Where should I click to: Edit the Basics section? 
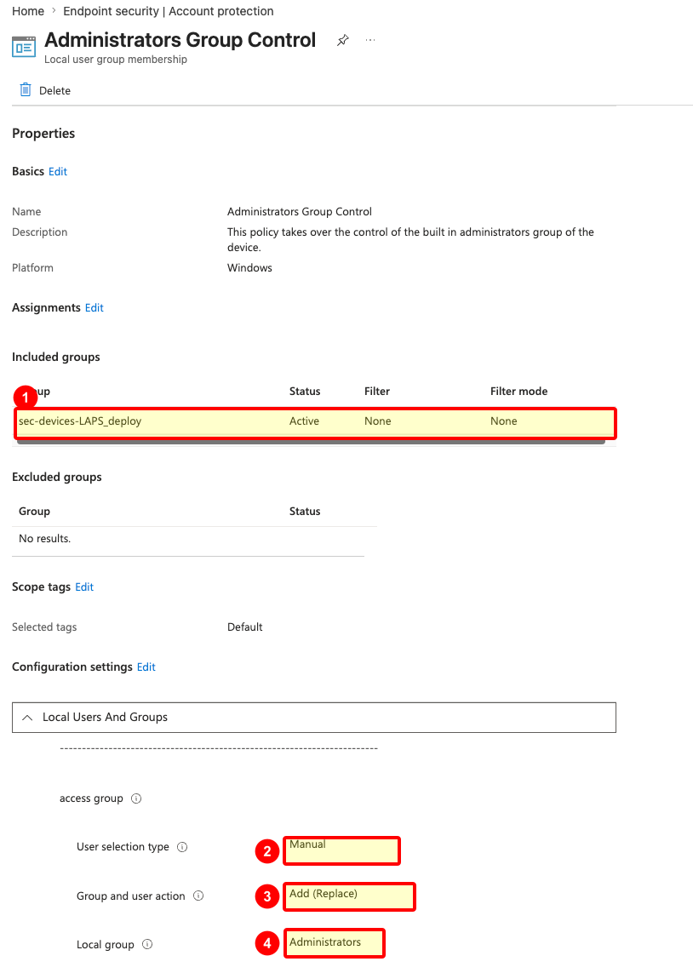(58, 172)
